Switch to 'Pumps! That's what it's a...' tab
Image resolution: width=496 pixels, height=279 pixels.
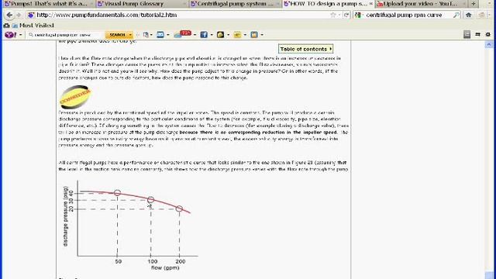click(47, 4)
